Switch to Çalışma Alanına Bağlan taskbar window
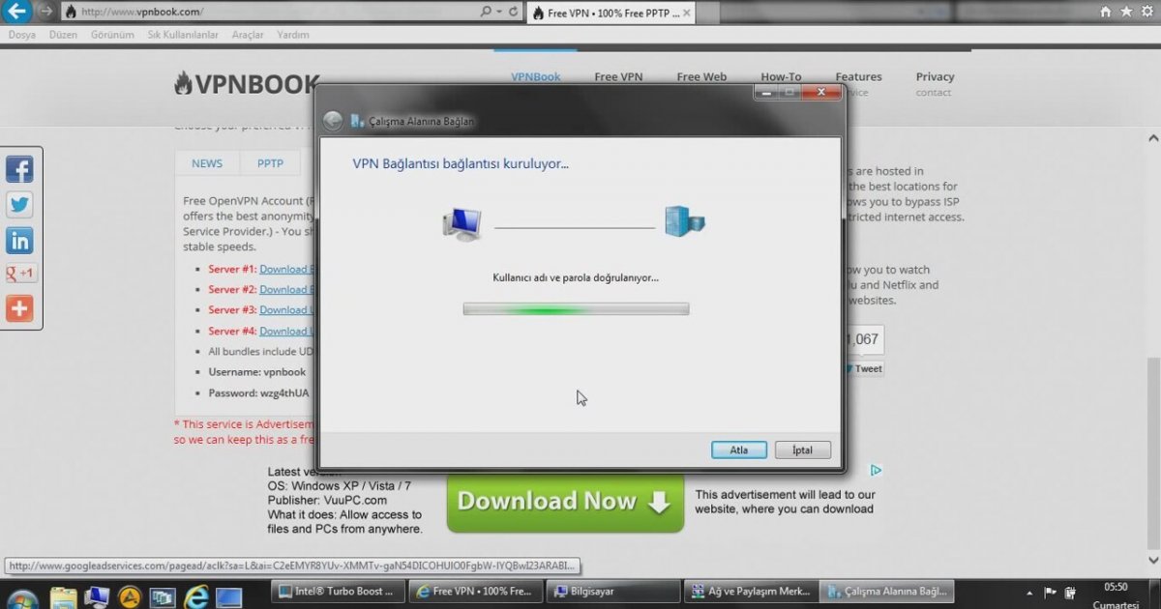 pos(886,591)
